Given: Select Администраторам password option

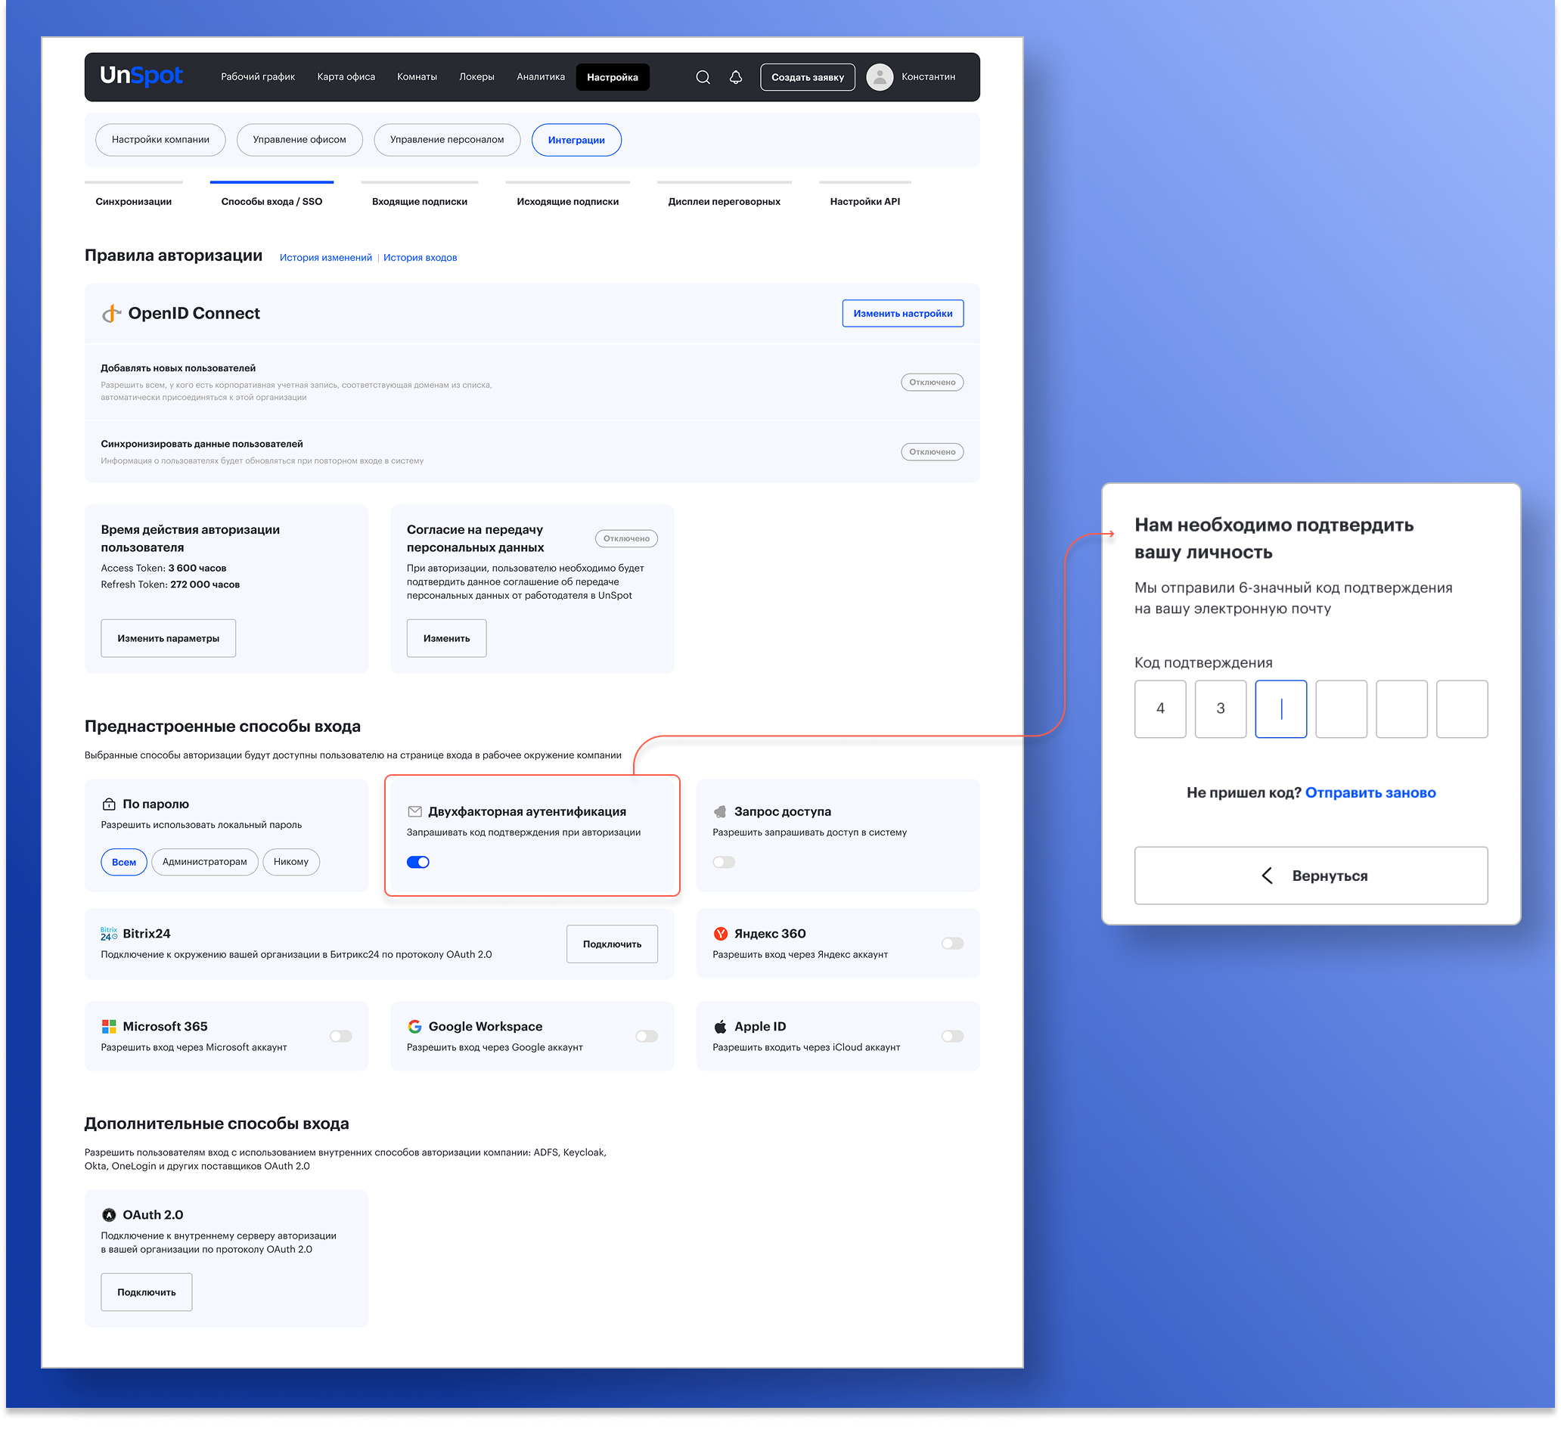Looking at the screenshot, I should (x=204, y=862).
